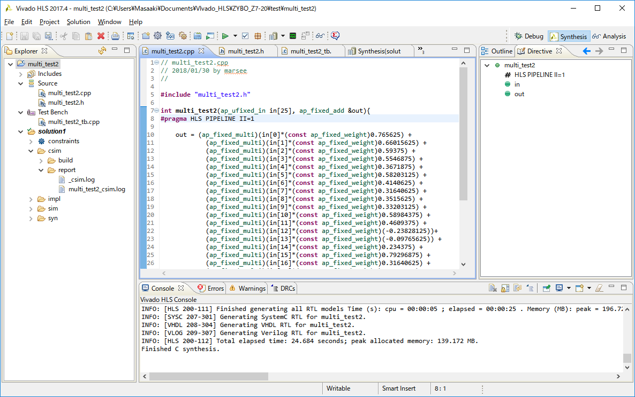
Task: Click the Clear Console icon
Action: (493, 288)
